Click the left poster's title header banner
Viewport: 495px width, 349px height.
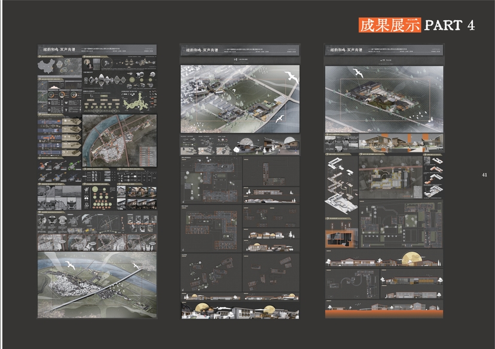point(97,51)
